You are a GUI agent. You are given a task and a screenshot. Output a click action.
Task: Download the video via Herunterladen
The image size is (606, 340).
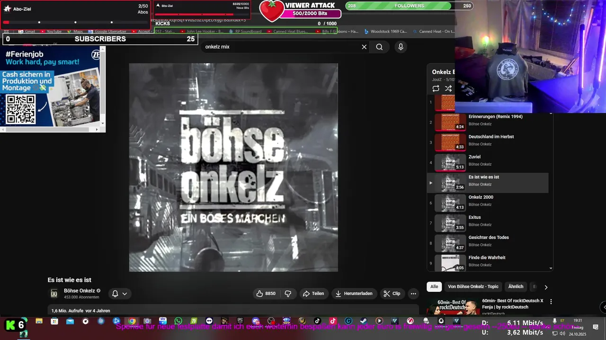[x=354, y=293]
